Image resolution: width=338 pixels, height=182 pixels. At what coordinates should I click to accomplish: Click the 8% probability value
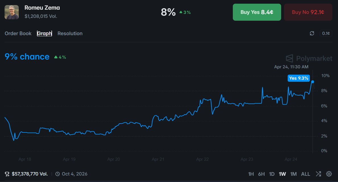(168, 12)
